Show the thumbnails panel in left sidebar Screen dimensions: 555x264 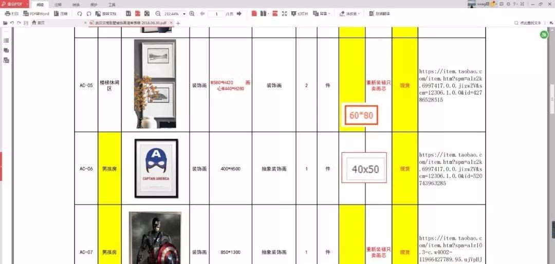click(6, 60)
